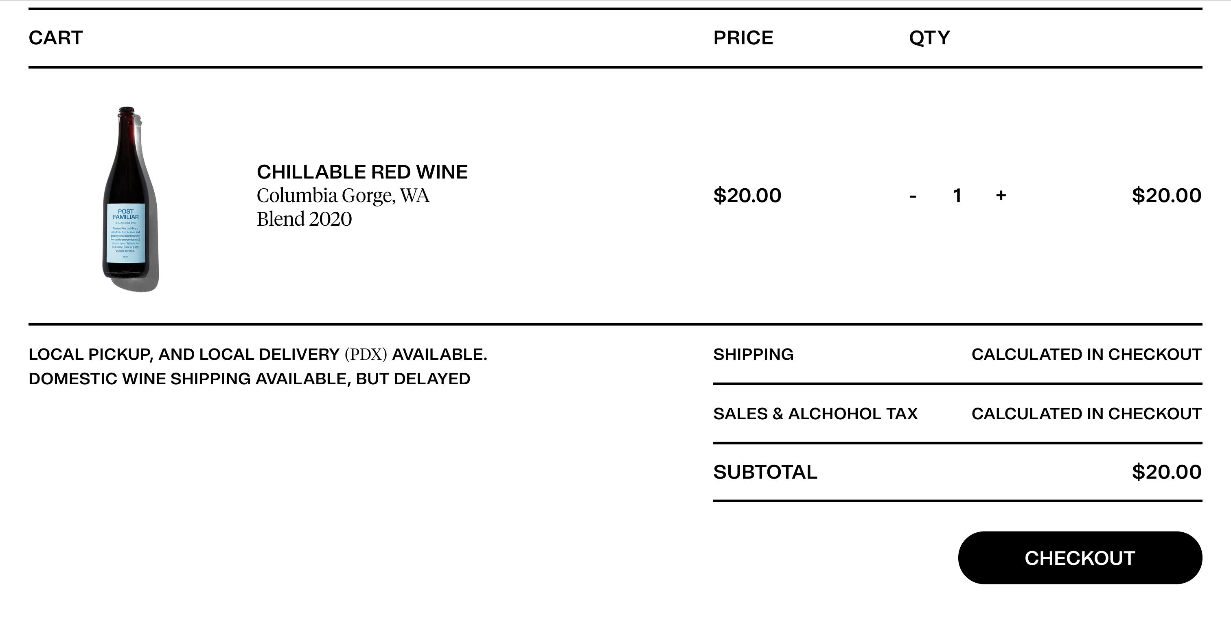Click the Qty column header

[x=929, y=38]
